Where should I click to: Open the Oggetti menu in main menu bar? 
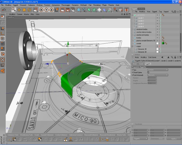[15, 5]
